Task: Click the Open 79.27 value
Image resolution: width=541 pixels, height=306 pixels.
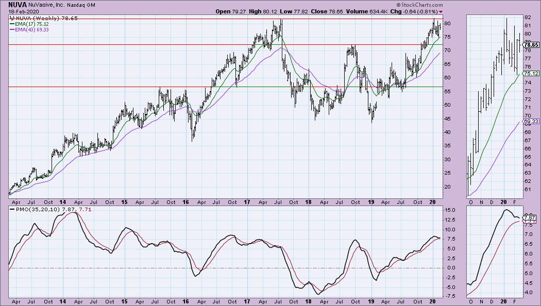Action: click(x=231, y=12)
